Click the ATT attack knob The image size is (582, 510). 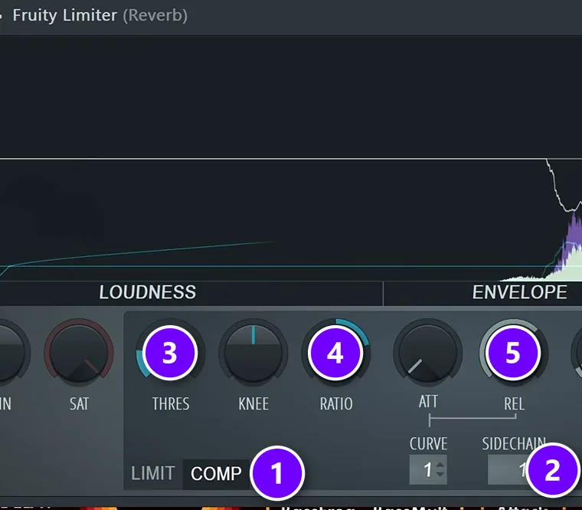click(427, 353)
